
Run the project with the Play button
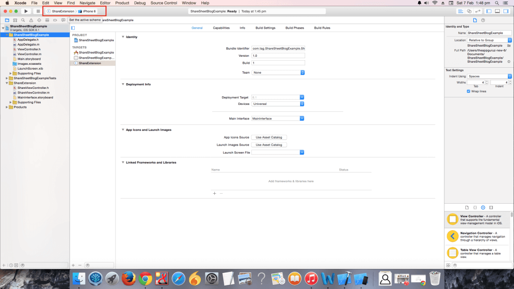(x=26, y=11)
